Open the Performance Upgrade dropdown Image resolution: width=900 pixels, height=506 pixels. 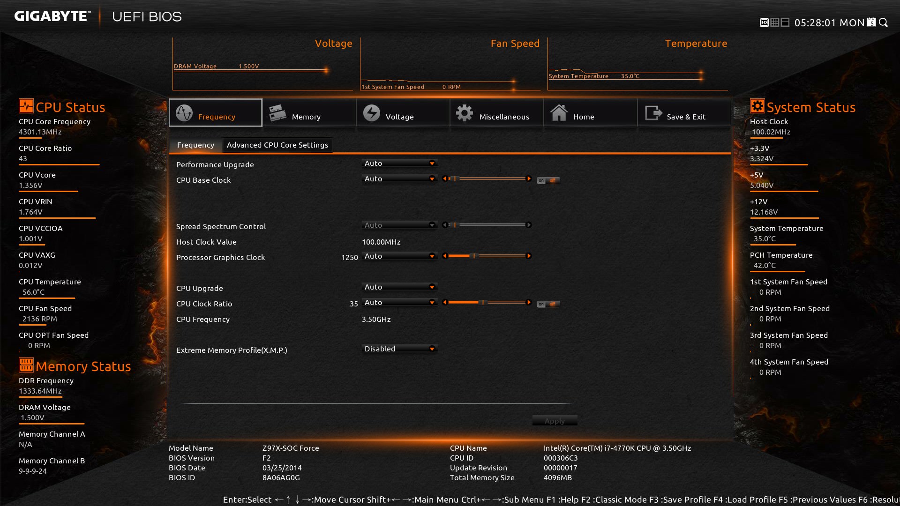click(400, 163)
